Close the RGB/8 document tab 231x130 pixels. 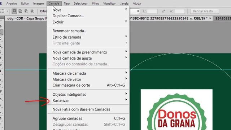(x=210, y=18)
